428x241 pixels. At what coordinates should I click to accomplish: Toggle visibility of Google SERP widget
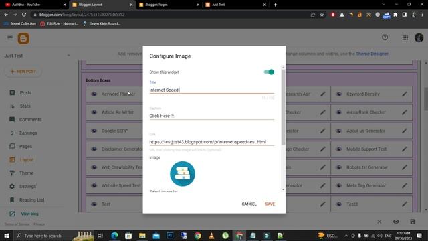coord(94,131)
